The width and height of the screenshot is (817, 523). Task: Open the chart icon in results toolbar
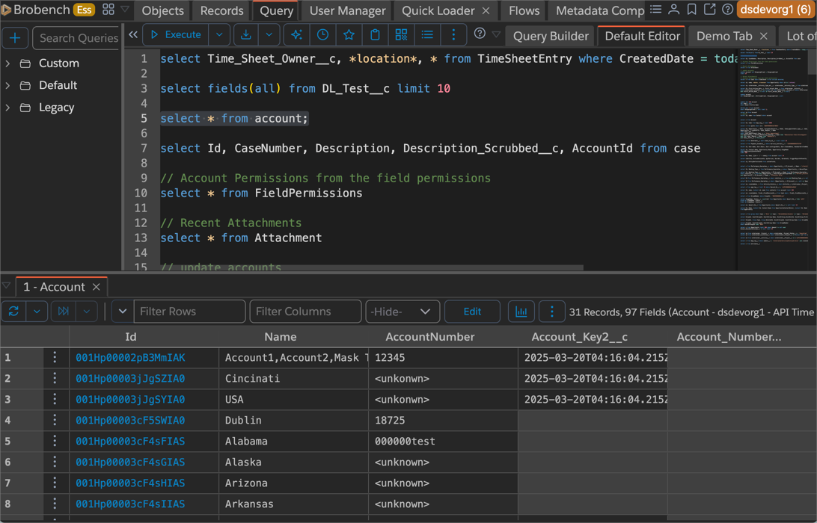click(521, 312)
